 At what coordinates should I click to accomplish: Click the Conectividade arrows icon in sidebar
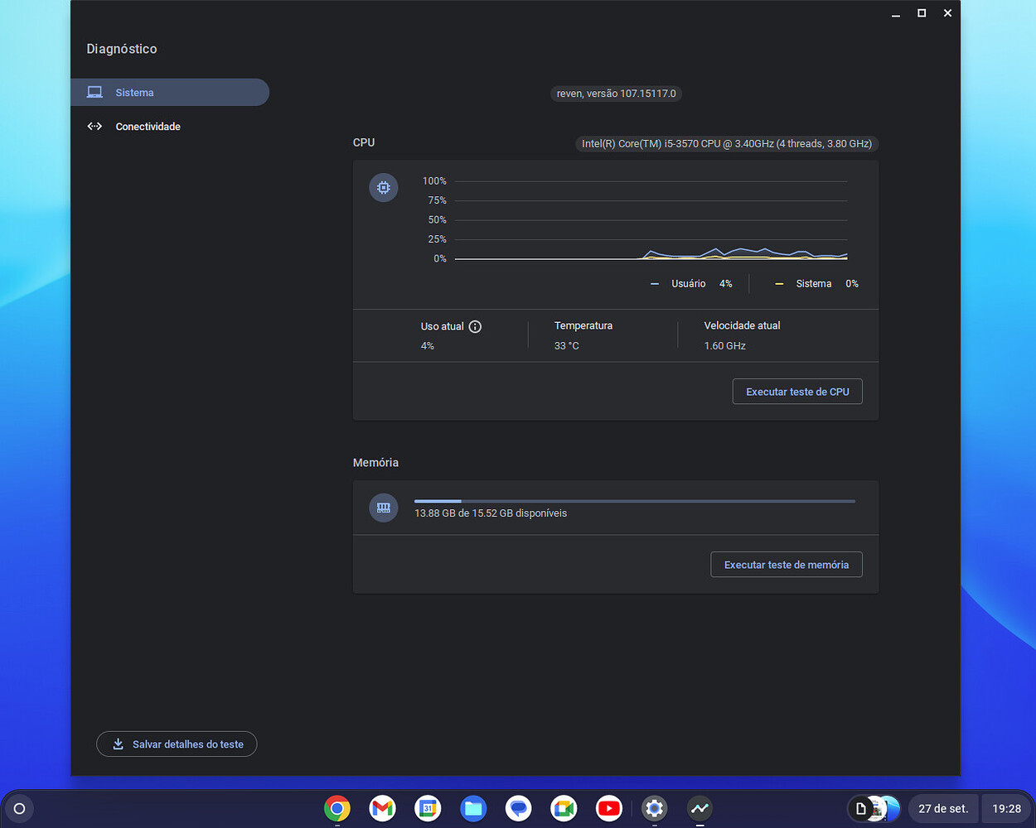94,126
